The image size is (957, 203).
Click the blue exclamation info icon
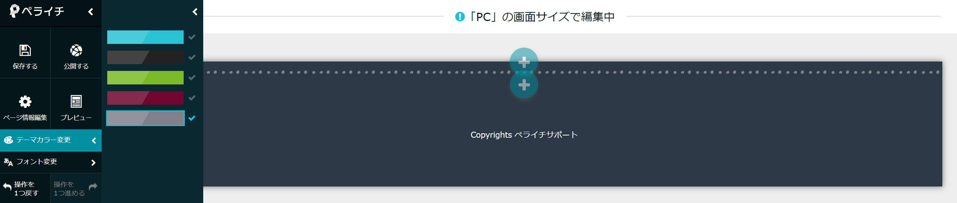[x=460, y=17]
